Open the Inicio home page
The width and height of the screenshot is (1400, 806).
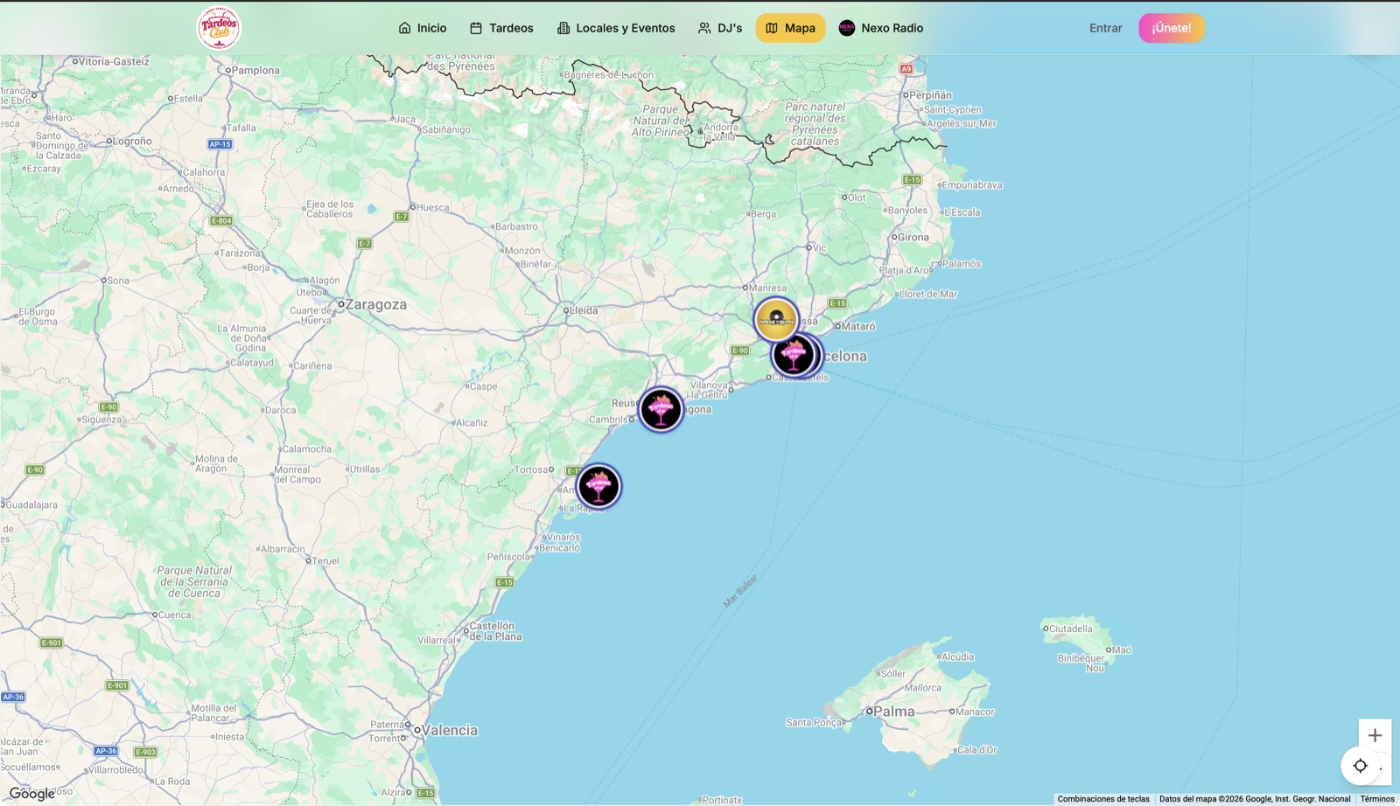[x=423, y=28]
